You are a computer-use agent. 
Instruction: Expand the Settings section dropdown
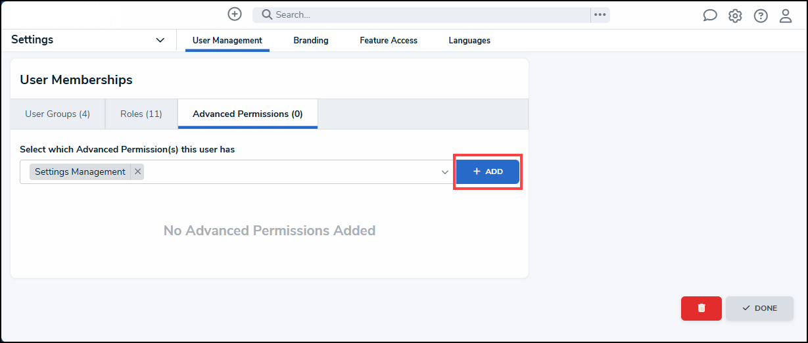(160, 40)
